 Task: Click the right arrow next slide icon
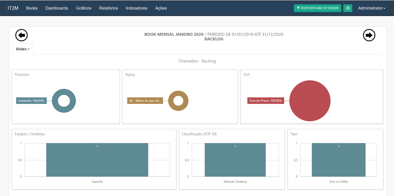pyautogui.click(x=369, y=35)
